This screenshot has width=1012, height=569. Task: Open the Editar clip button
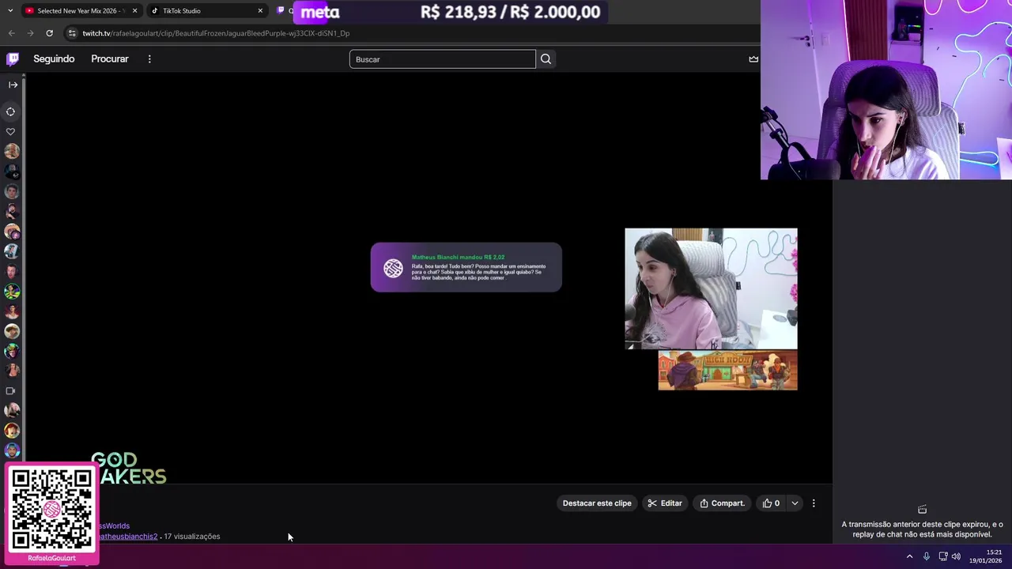(665, 503)
